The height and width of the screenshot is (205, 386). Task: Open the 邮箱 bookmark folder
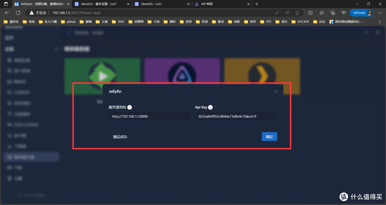point(86,22)
